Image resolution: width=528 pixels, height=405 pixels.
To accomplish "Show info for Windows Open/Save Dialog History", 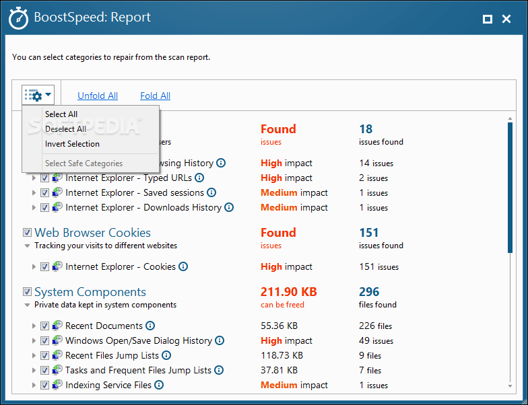I will tap(220, 340).
